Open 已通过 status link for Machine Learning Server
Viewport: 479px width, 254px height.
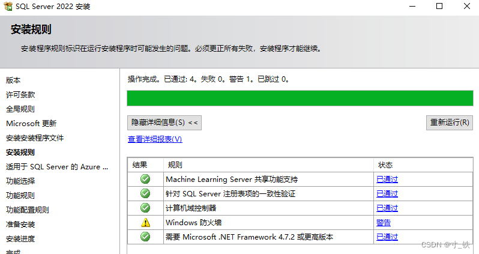(387, 180)
